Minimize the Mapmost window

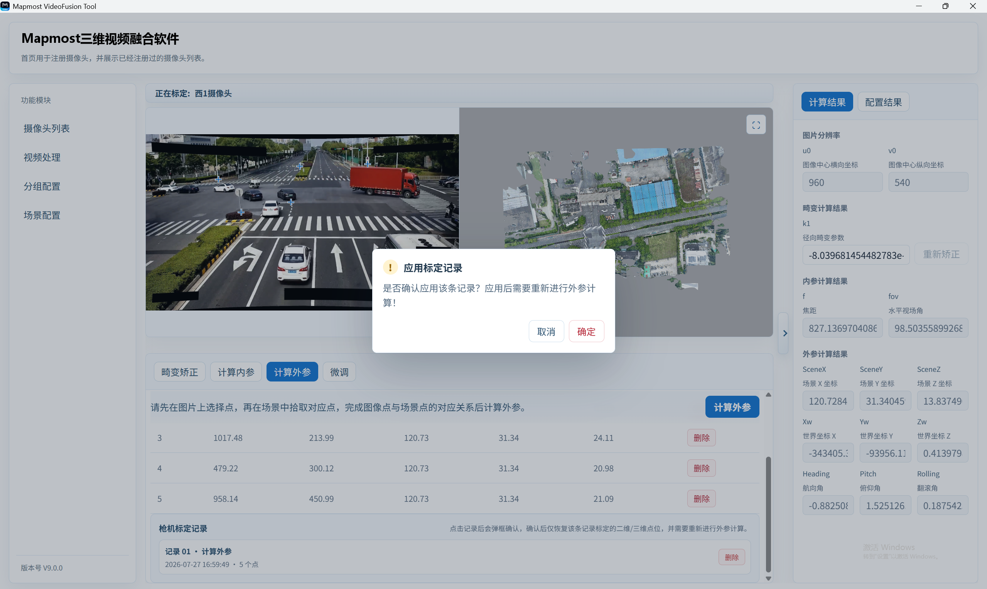click(x=919, y=6)
